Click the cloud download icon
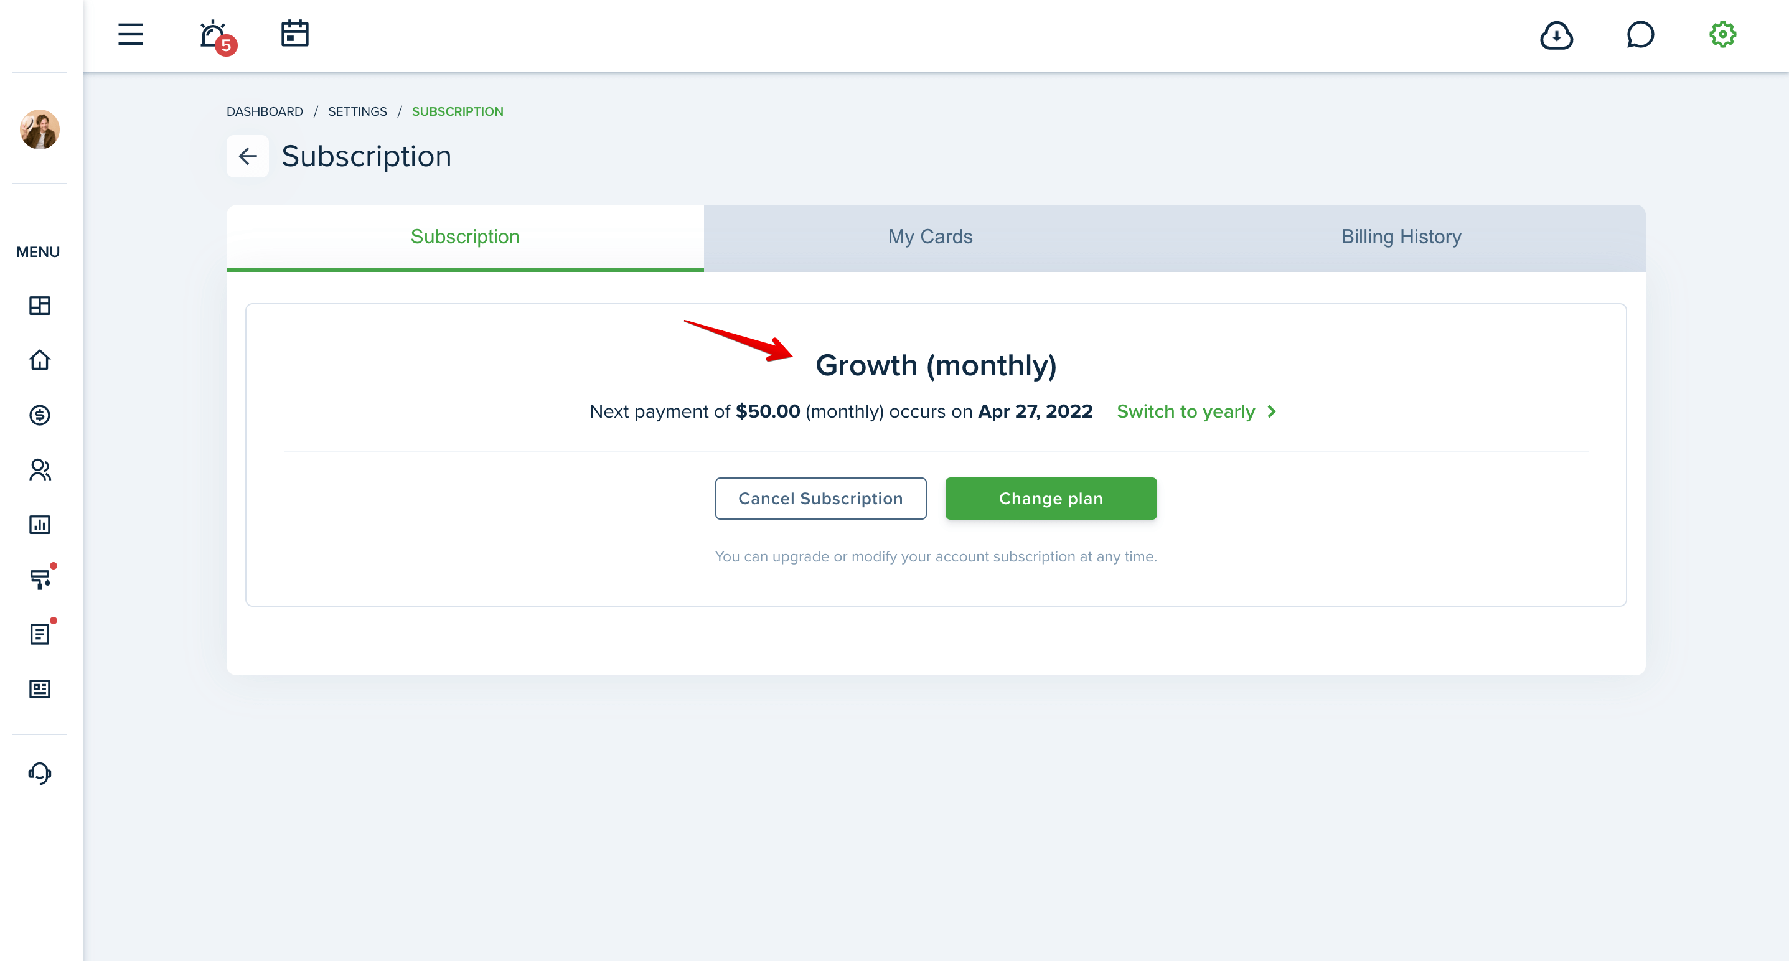Screen dimensions: 1789x961 [1556, 35]
